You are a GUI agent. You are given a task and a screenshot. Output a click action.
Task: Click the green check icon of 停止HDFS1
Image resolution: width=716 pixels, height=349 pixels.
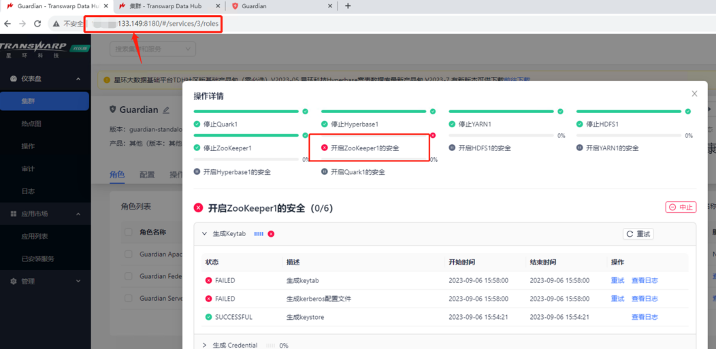579,124
